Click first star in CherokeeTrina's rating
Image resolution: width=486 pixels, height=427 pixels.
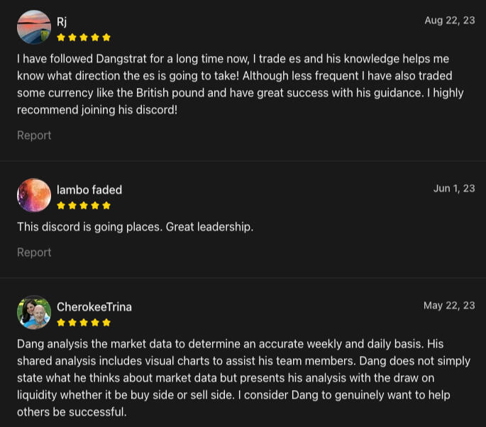pyautogui.click(x=61, y=323)
